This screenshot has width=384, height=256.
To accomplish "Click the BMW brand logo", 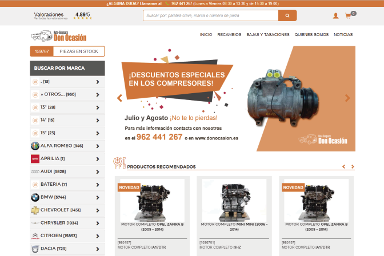I will point(35,197).
